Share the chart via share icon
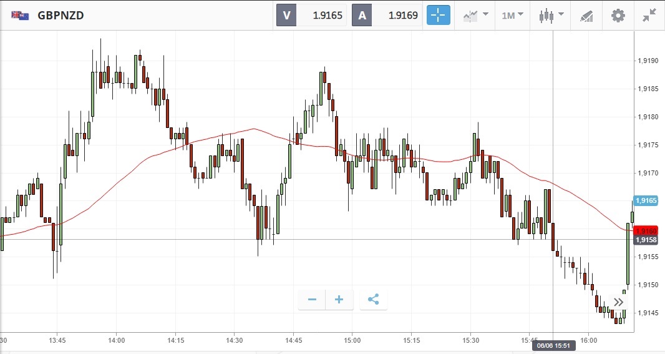Image resolution: width=665 pixels, height=354 pixels. click(373, 300)
